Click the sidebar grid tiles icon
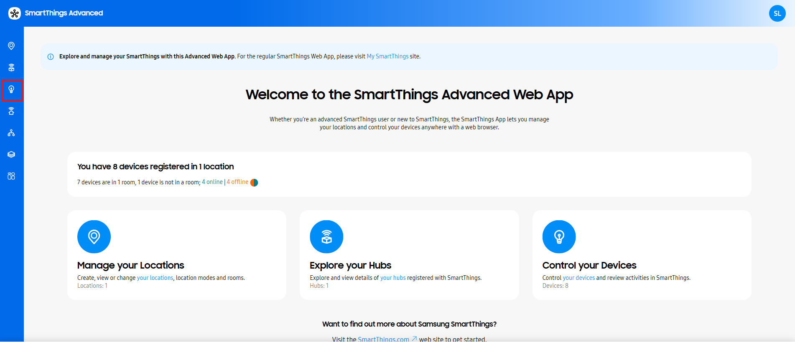795x342 pixels. 11,176
